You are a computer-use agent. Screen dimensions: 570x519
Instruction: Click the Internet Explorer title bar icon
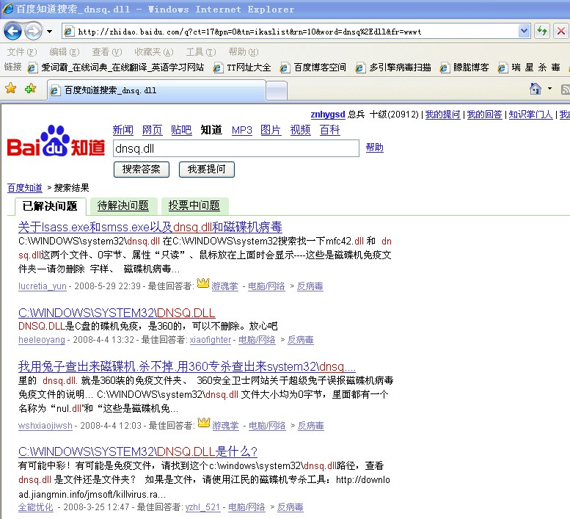pyautogui.click(x=7, y=8)
